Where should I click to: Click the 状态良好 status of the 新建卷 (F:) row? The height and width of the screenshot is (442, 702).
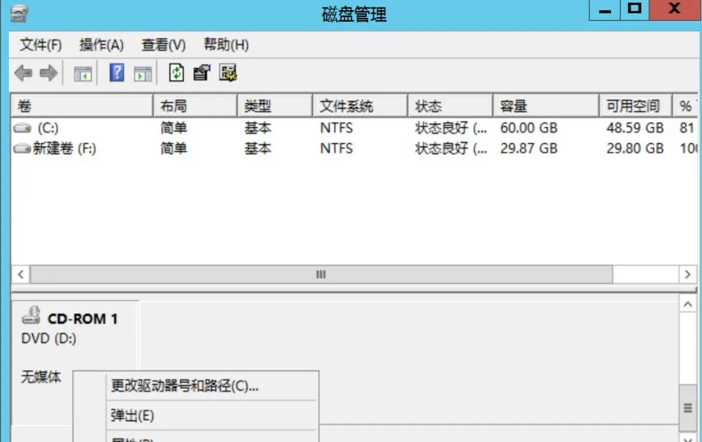(451, 149)
